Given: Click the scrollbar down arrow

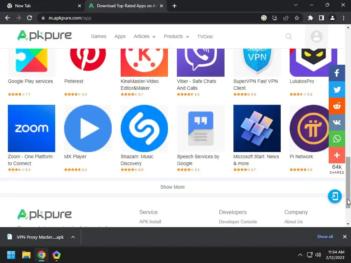Looking at the screenshot, I should (348, 224).
